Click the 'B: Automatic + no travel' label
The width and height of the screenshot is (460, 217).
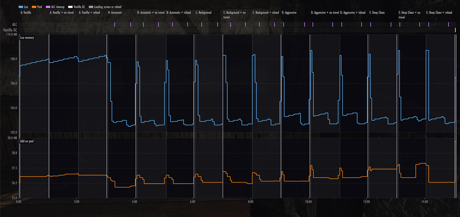151,13
